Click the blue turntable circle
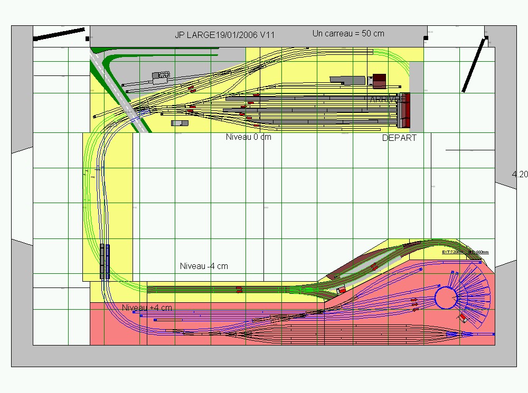This screenshot has width=528, height=393. tap(446, 298)
